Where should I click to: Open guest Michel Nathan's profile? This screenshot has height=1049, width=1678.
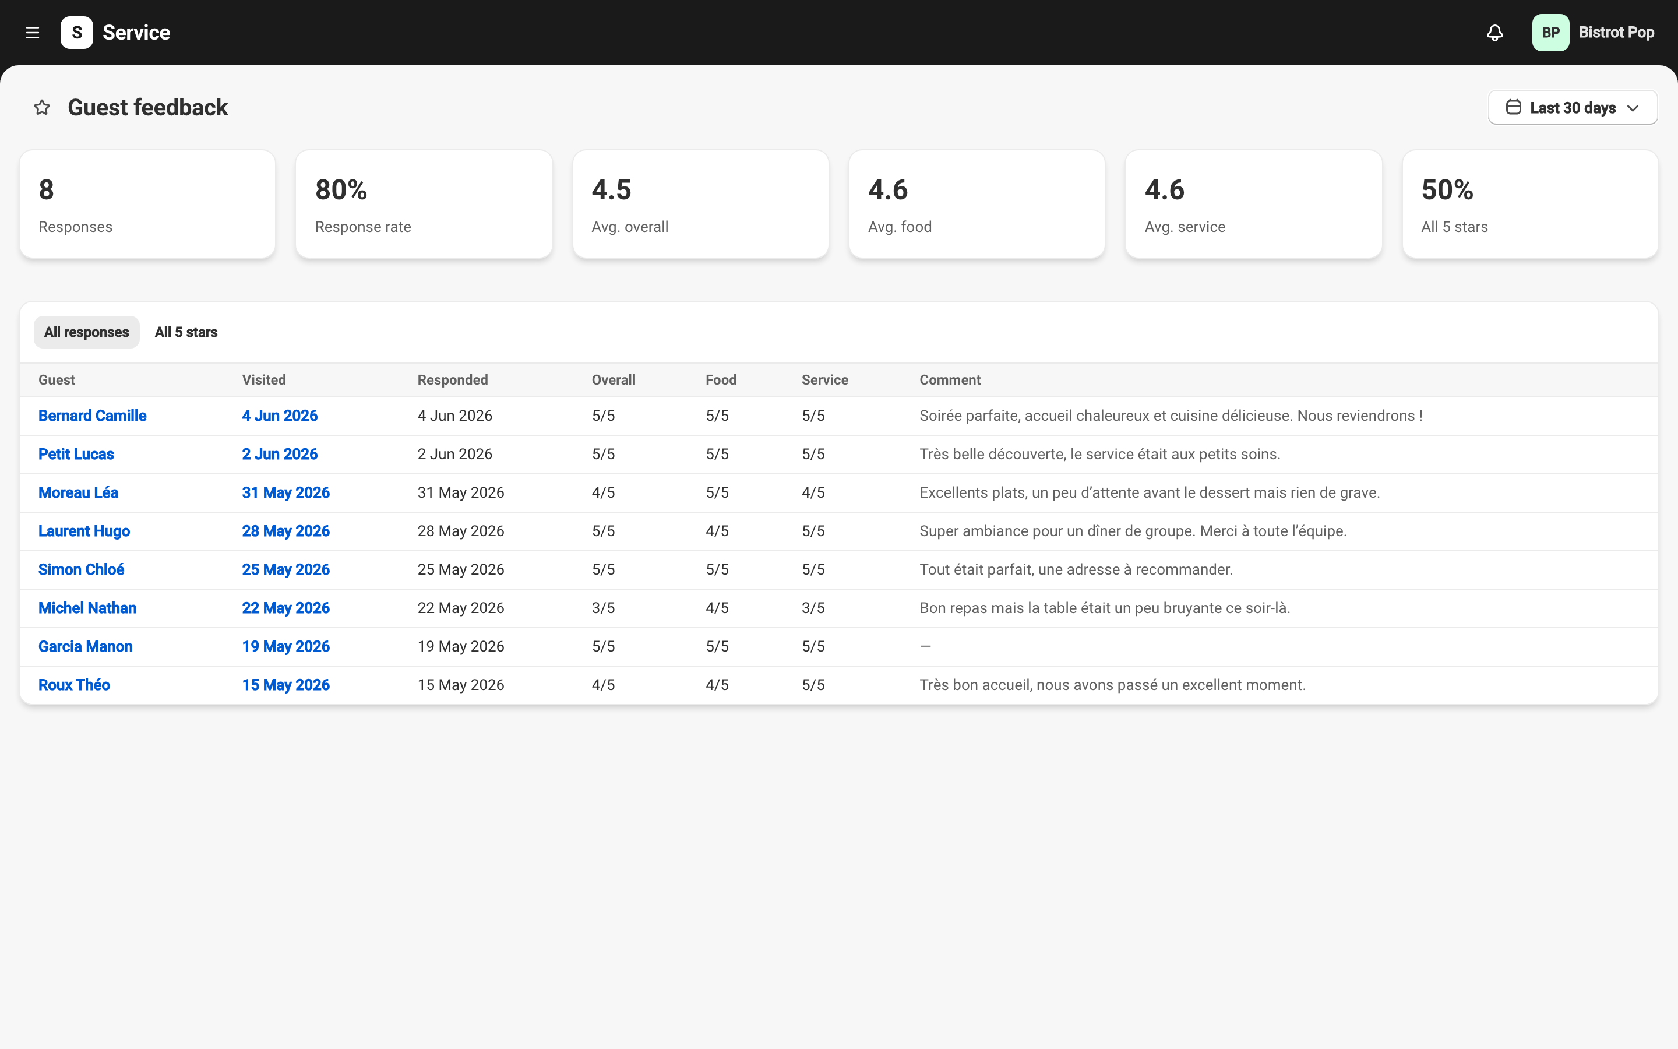click(x=87, y=608)
